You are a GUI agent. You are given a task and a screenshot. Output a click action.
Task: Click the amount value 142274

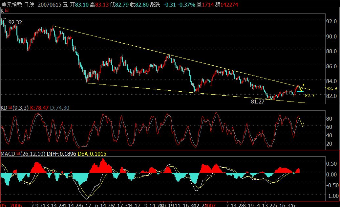click(x=229, y=5)
